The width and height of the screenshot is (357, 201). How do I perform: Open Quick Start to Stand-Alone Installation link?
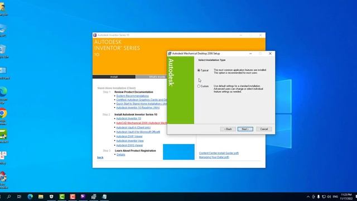[141, 104]
